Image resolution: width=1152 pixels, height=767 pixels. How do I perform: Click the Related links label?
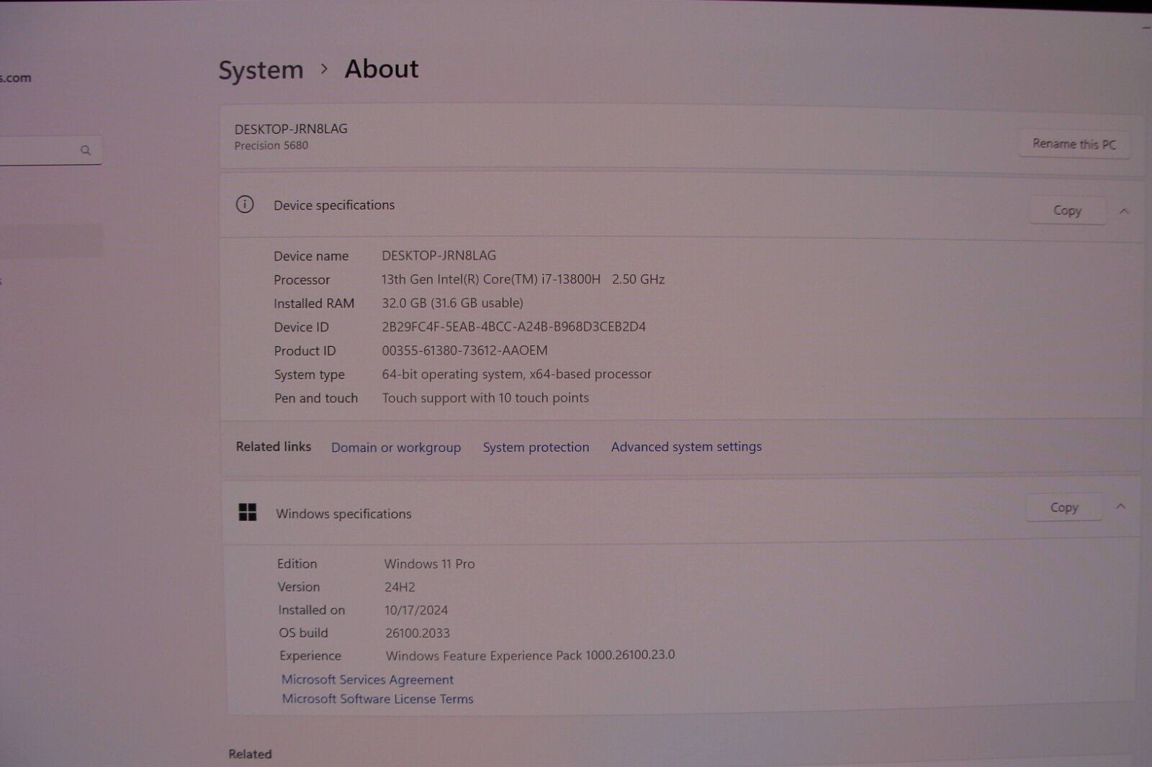tap(274, 447)
